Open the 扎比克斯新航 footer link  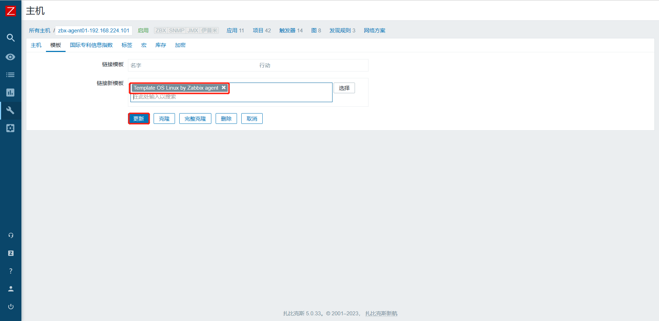point(381,314)
